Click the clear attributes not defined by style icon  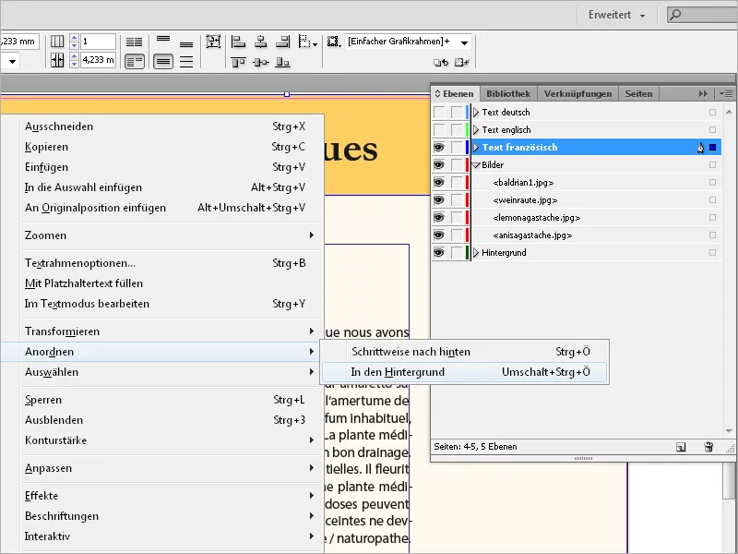click(x=462, y=62)
